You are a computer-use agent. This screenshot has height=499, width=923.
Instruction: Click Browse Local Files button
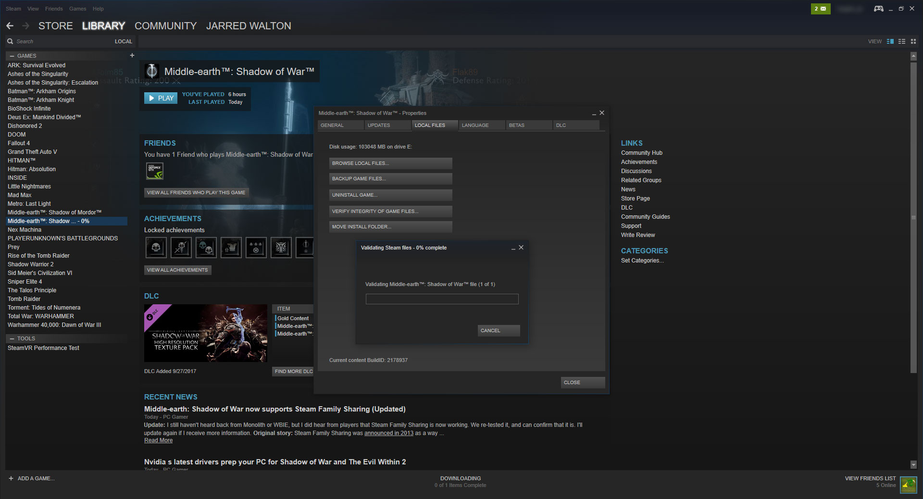[390, 163]
